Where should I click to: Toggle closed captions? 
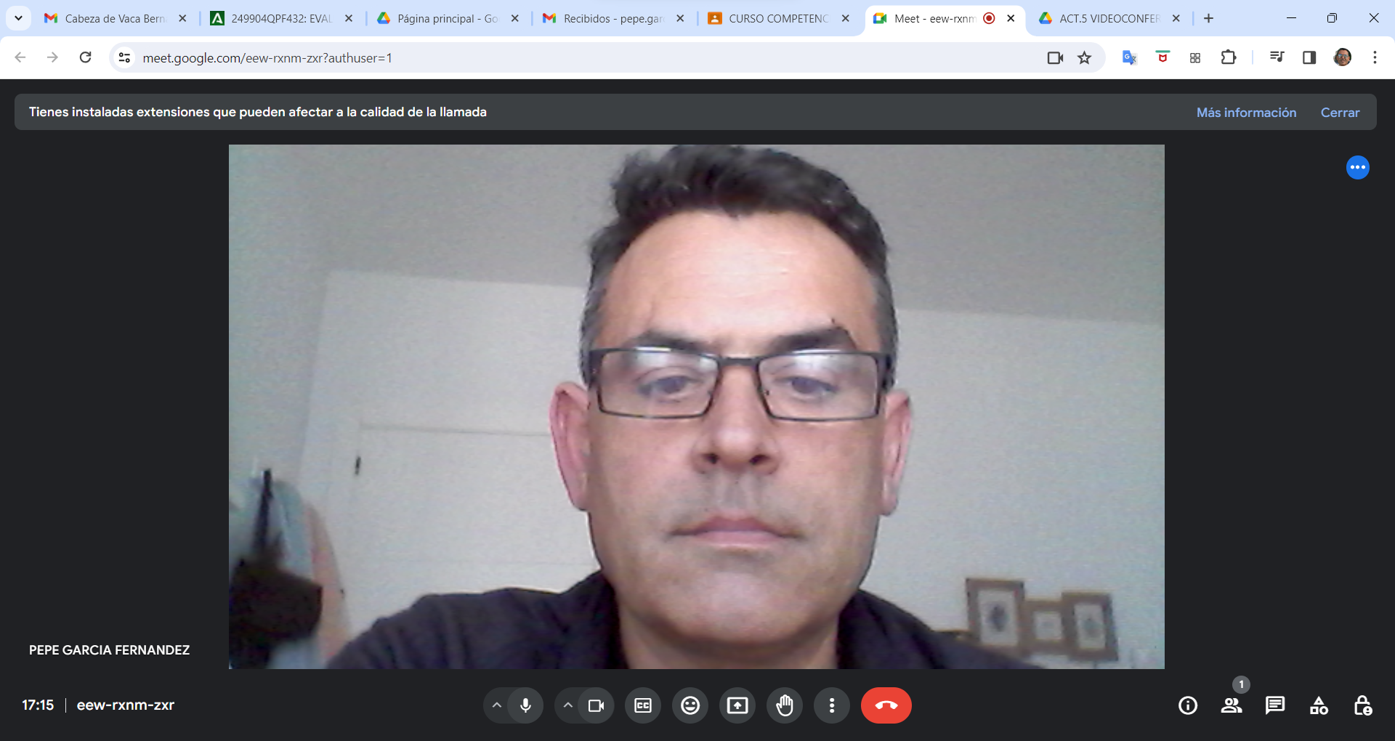tap(643, 705)
